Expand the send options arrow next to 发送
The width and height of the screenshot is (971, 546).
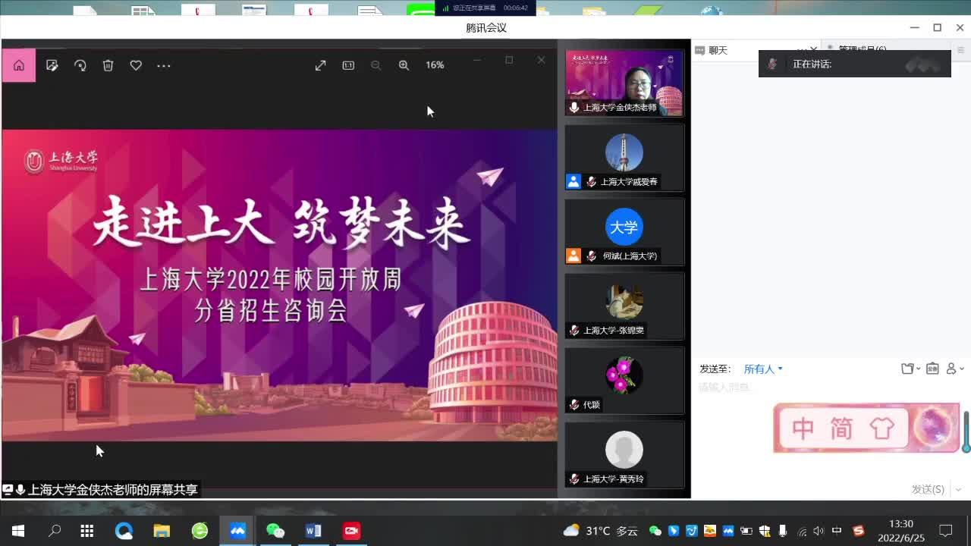(x=960, y=490)
